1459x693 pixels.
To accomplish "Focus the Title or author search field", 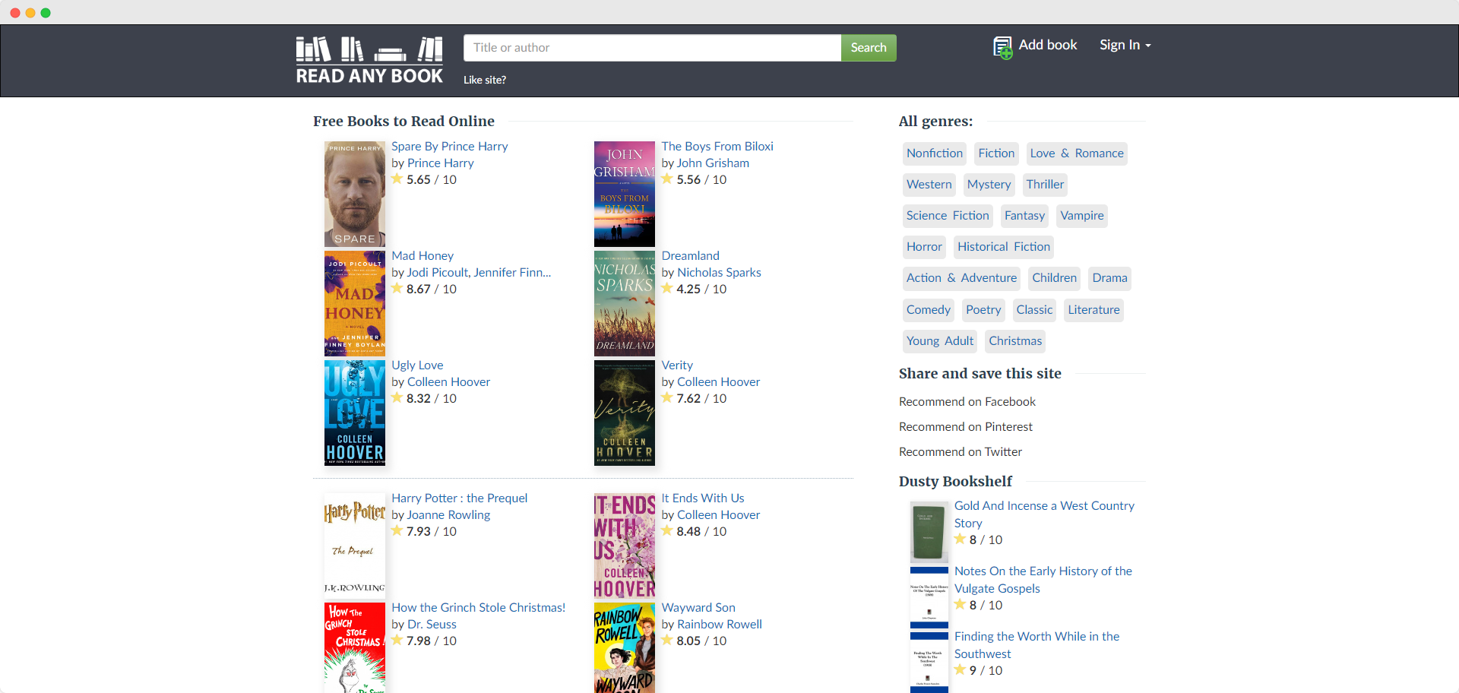I will coord(652,48).
